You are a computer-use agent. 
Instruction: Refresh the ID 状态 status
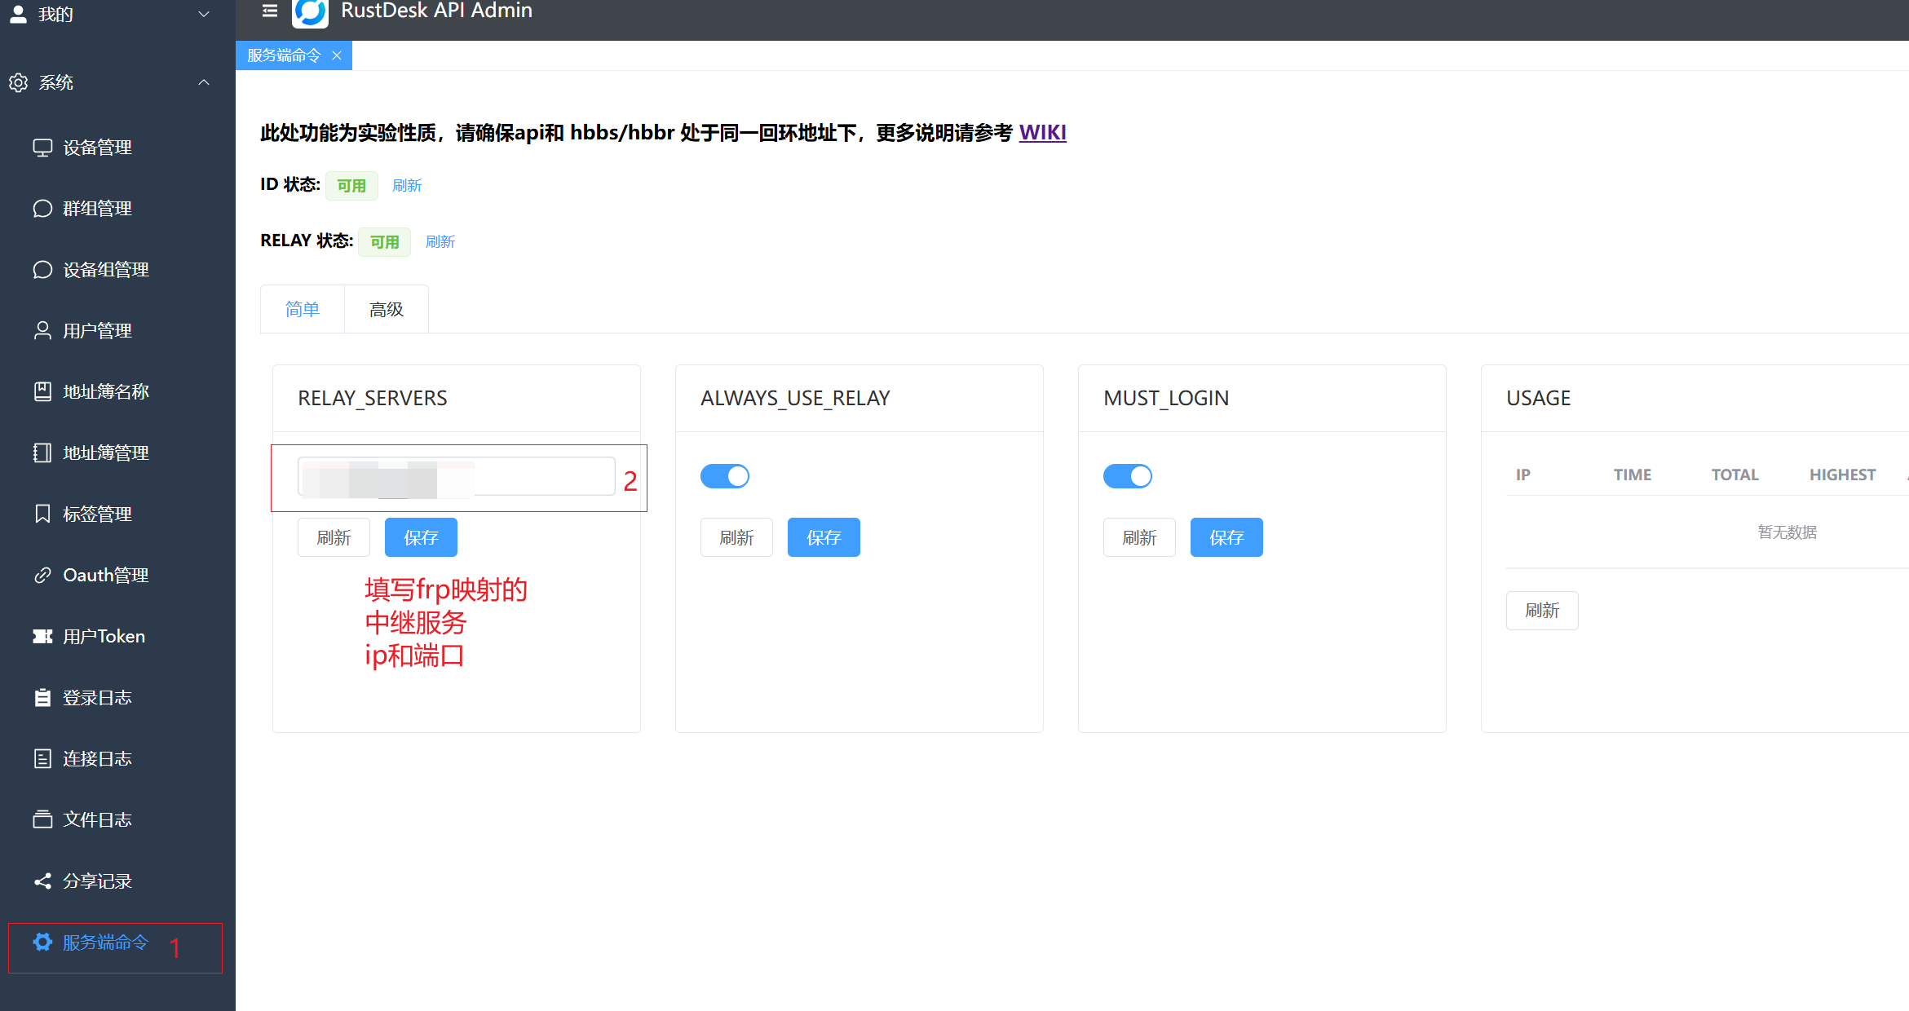[x=407, y=185]
